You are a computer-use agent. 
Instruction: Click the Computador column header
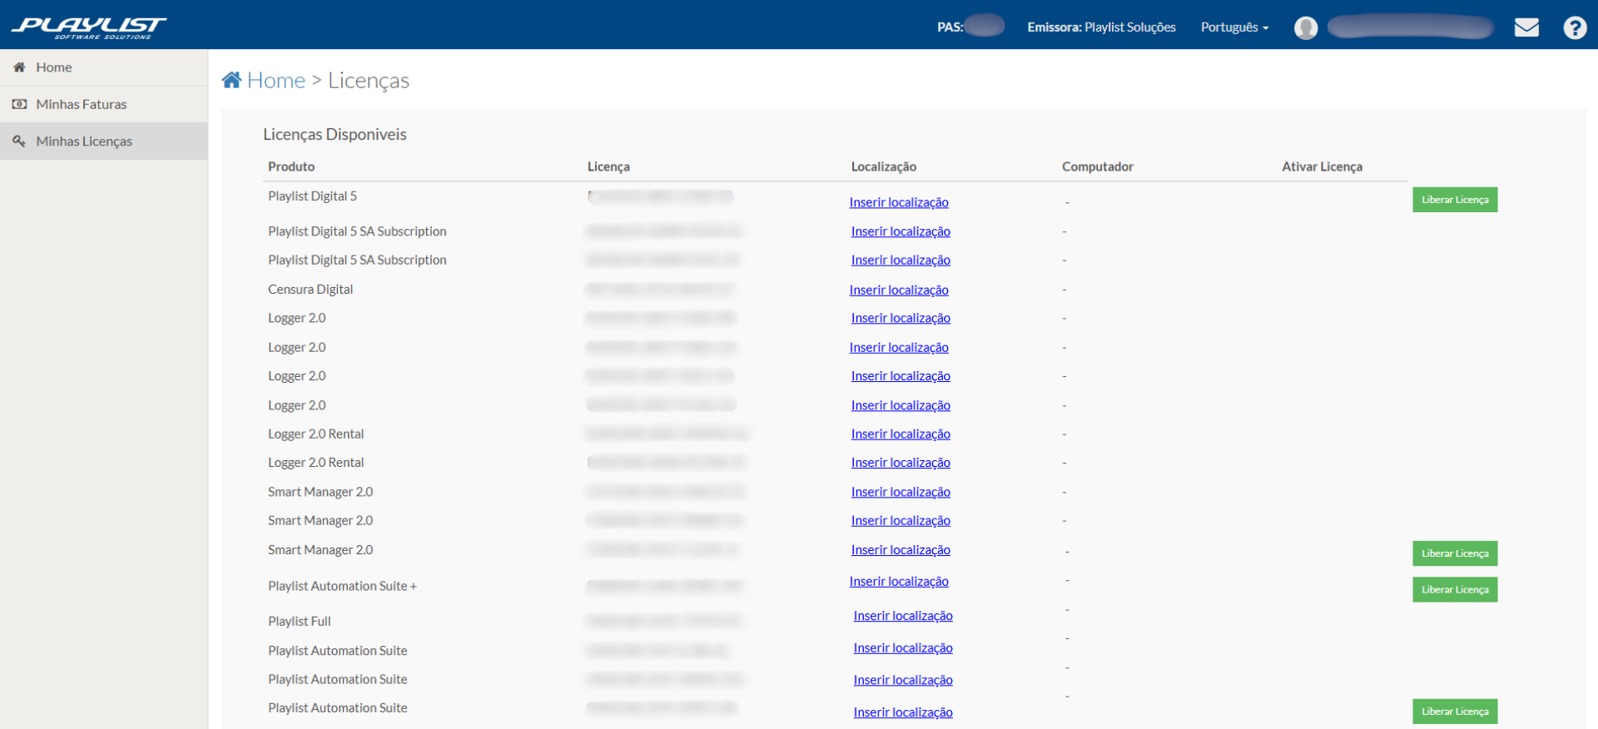(x=1098, y=166)
